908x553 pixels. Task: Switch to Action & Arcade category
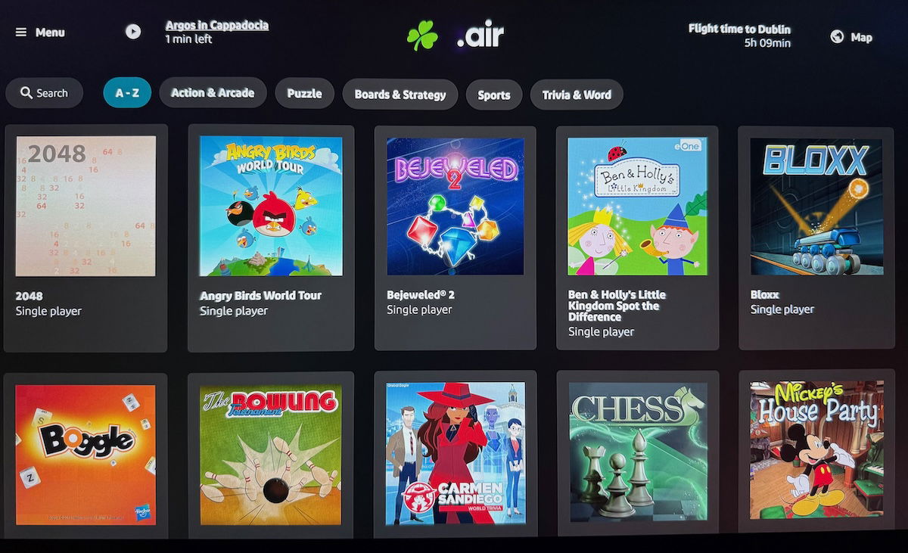(213, 92)
